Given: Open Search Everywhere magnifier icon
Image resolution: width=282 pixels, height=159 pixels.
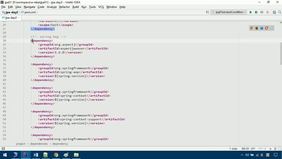Looking at the screenshot, I should pos(280,12).
